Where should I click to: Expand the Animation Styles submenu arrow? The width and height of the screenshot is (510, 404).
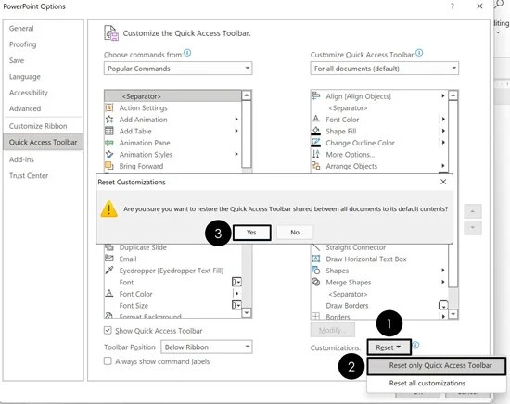click(x=236, y=154)
